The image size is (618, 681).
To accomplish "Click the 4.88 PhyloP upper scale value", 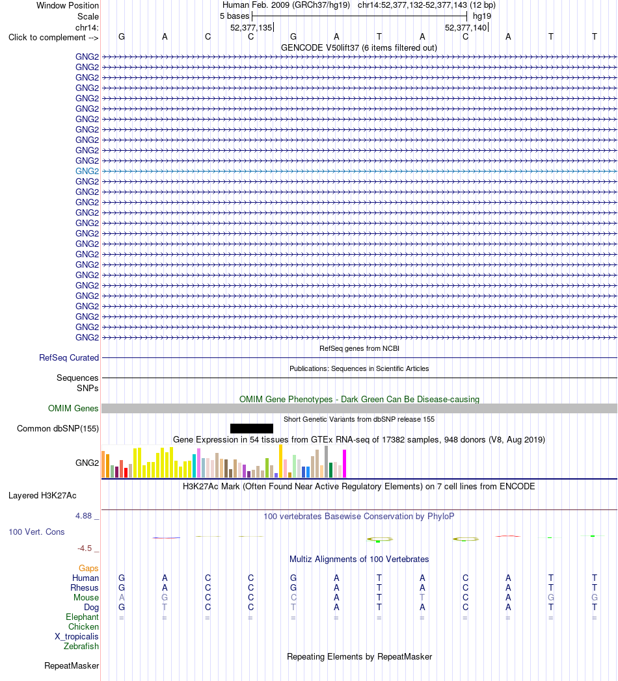I will tap(83, 516).
